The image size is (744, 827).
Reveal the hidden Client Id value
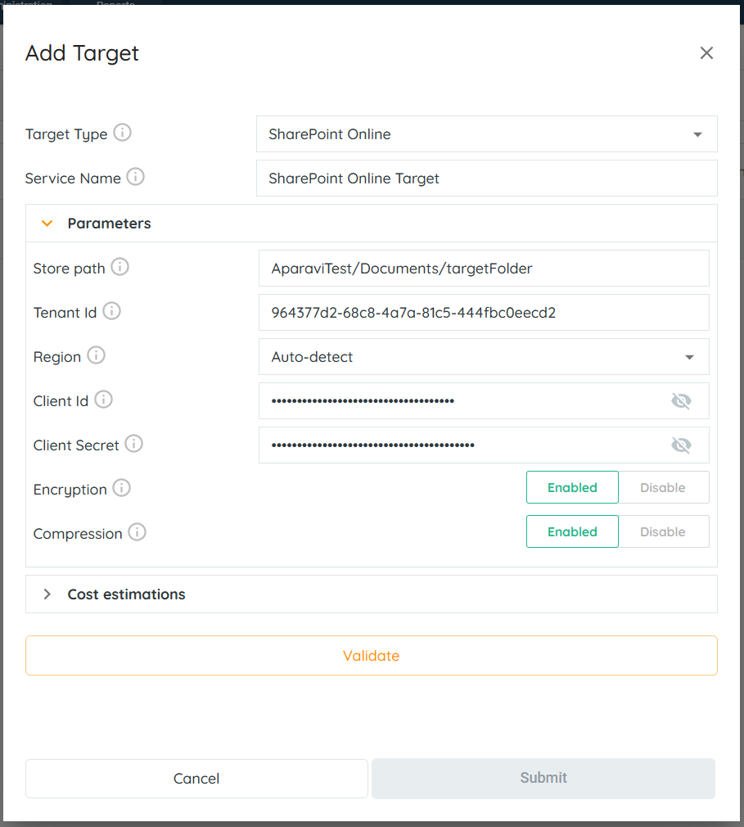(x=681, y=400)
